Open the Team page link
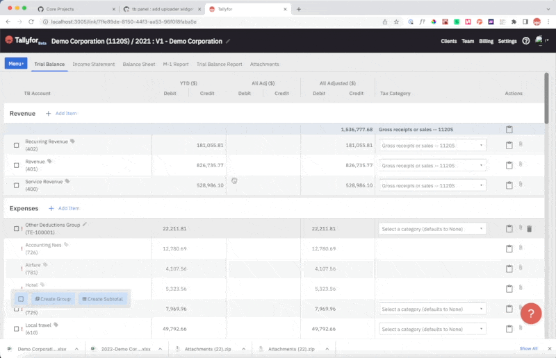556x358 pixels. tap(468, 41)
